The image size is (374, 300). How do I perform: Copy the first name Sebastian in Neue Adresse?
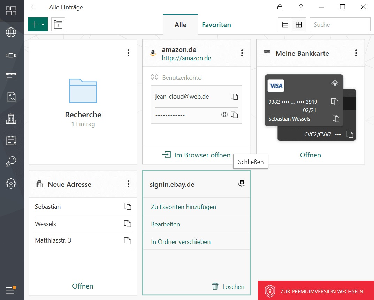(128, 206)
